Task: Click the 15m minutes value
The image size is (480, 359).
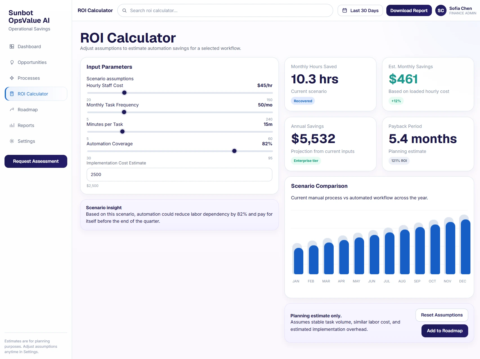Action: coord(268,124)
